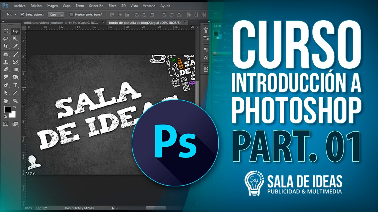Viewport: 378px width, 212px height.
Task: Select the Crop tool
Action: [6, 46]
